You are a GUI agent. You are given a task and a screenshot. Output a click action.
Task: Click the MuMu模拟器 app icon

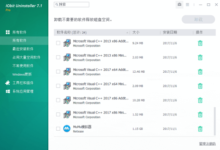67,129
